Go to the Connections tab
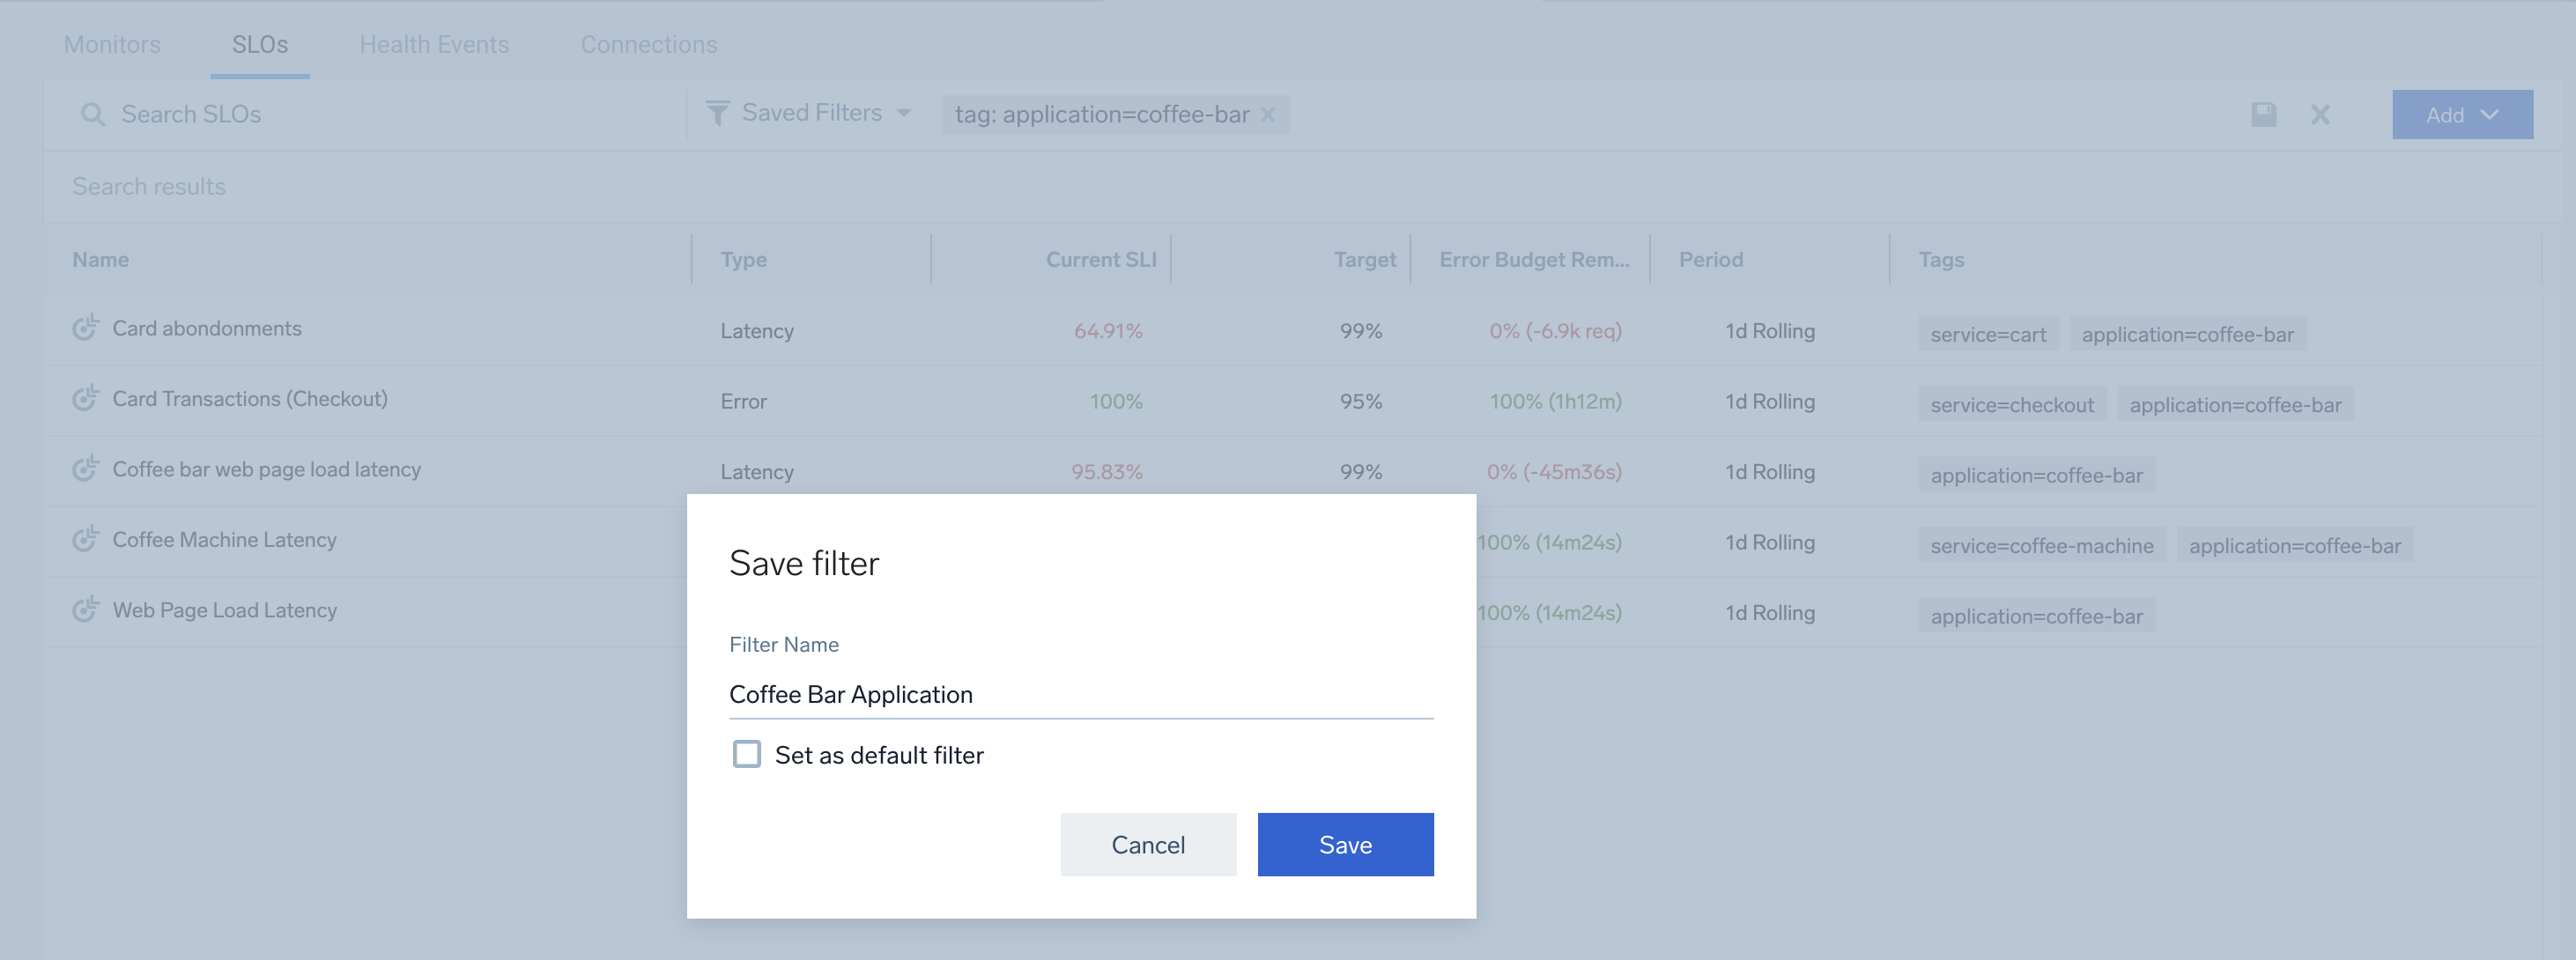Viewport: 2576px width, 960px height. pos(649,45)
